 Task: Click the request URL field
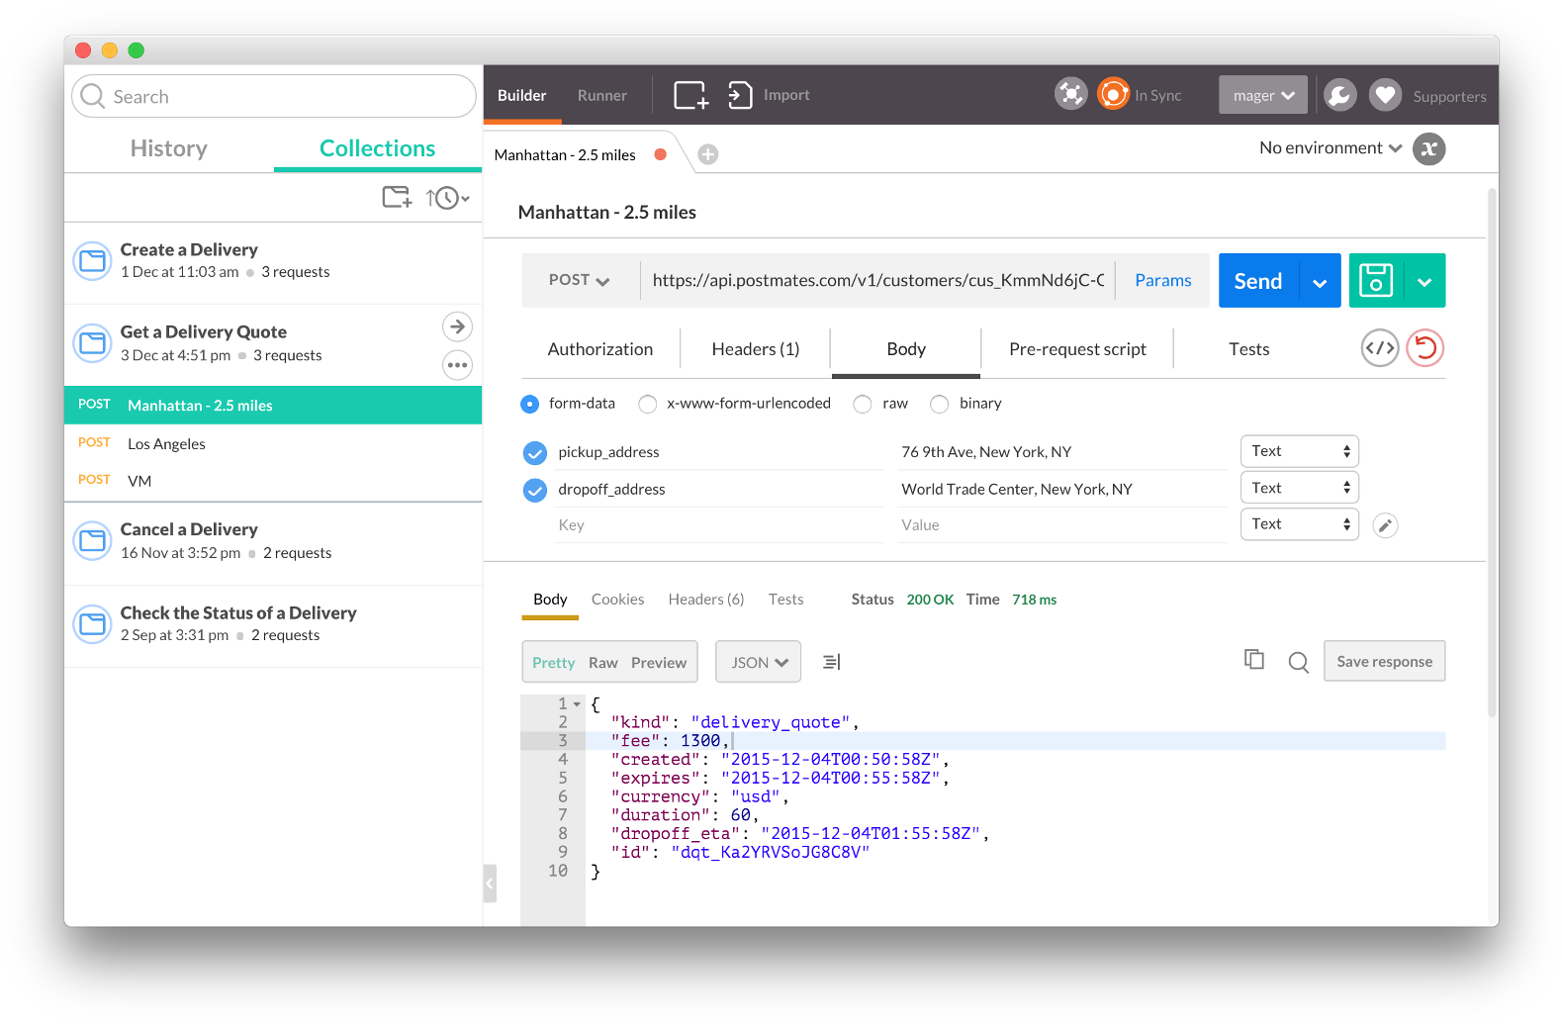point(878,281)
